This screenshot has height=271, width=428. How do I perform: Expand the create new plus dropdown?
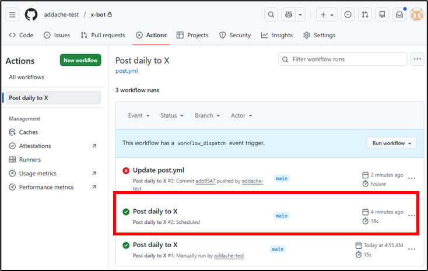pyautogui.click(x=326, y=15)
